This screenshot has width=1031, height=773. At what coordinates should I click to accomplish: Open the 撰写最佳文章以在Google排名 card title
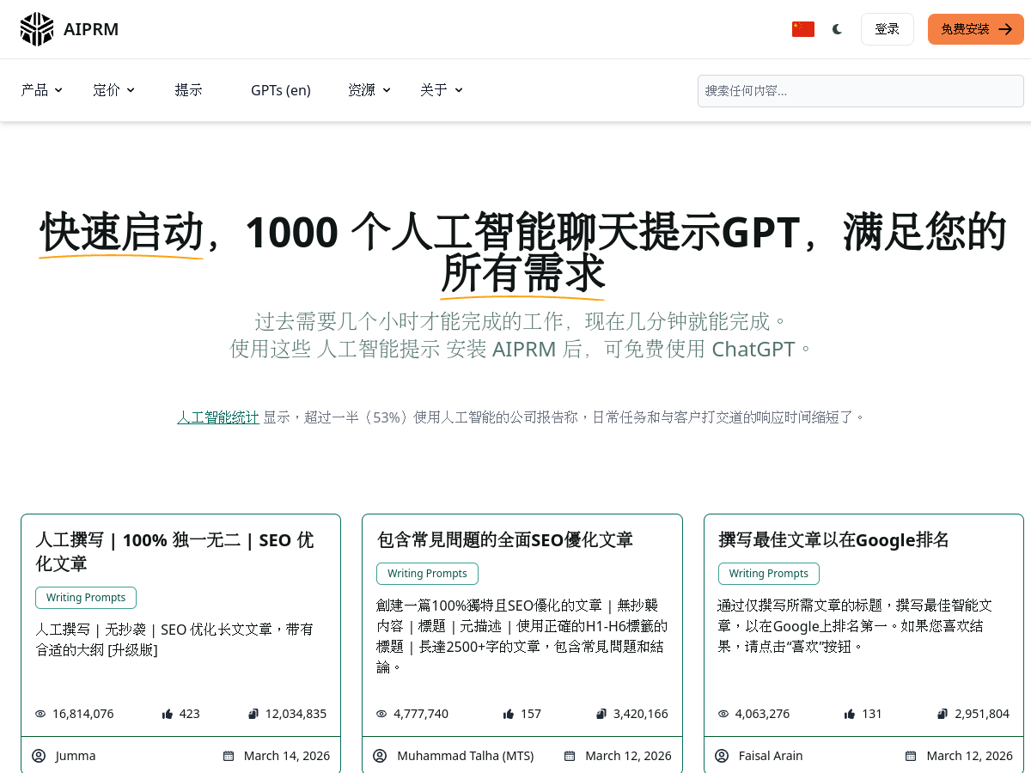(833, 539)
